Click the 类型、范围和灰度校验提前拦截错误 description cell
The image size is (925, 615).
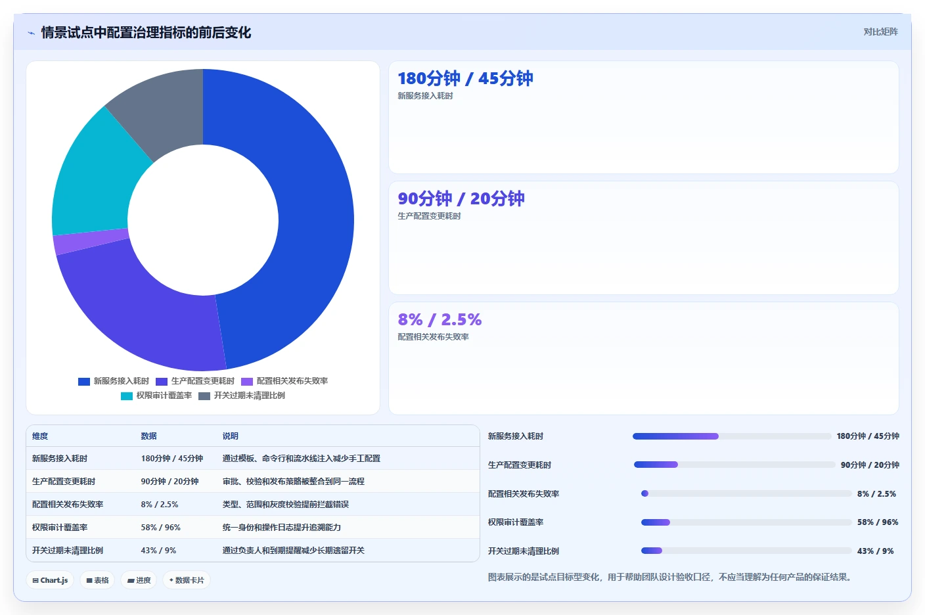tap(286, 505)
